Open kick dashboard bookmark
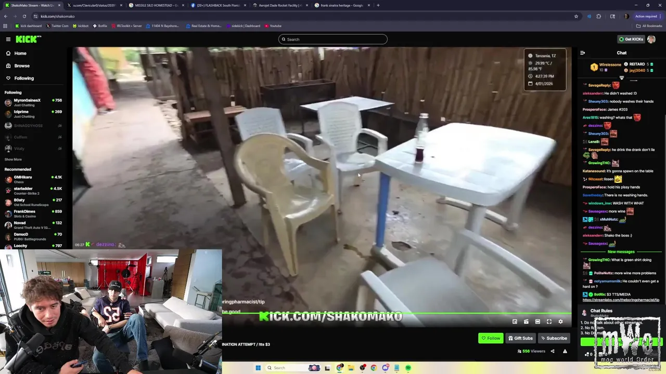 pyautogui.click(x=28, y=25)
